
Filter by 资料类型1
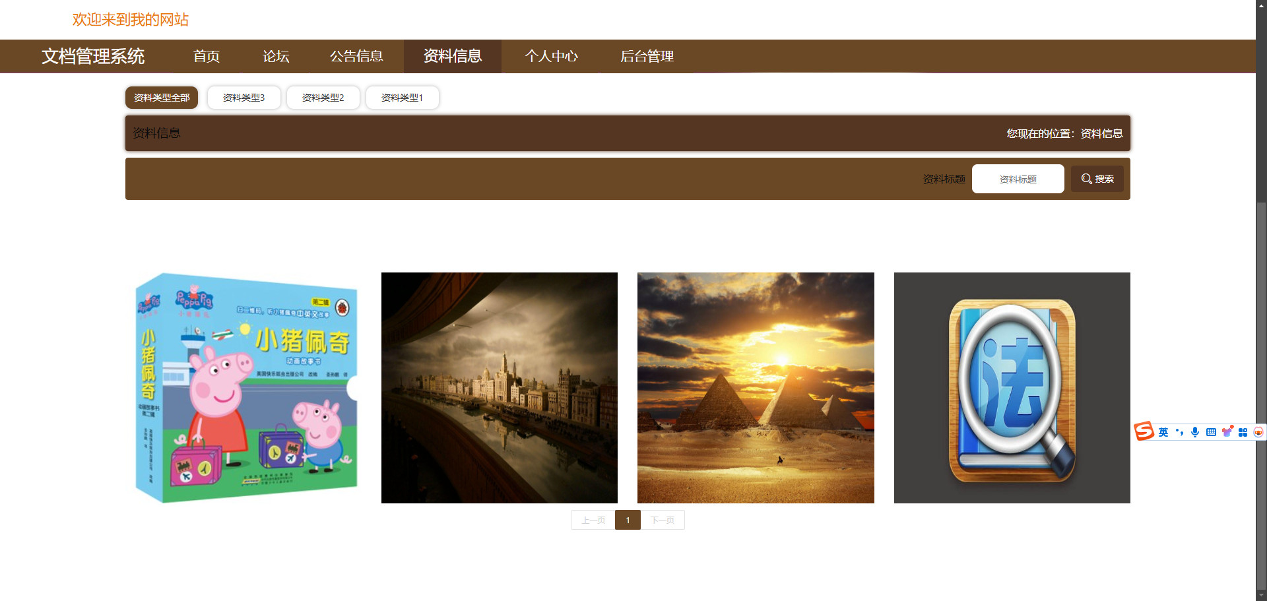click(403, 98)
